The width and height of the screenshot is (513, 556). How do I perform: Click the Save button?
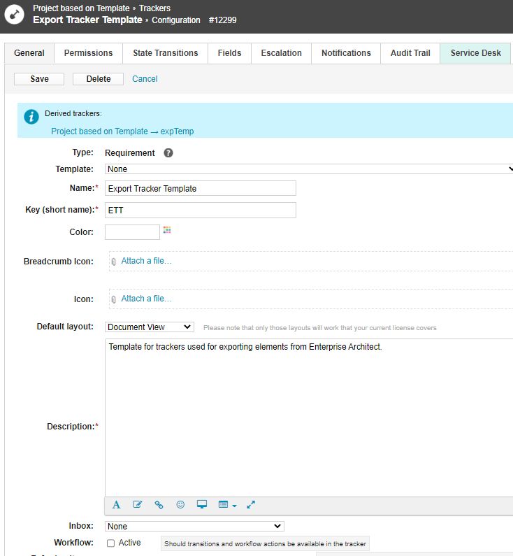[39, 79]
